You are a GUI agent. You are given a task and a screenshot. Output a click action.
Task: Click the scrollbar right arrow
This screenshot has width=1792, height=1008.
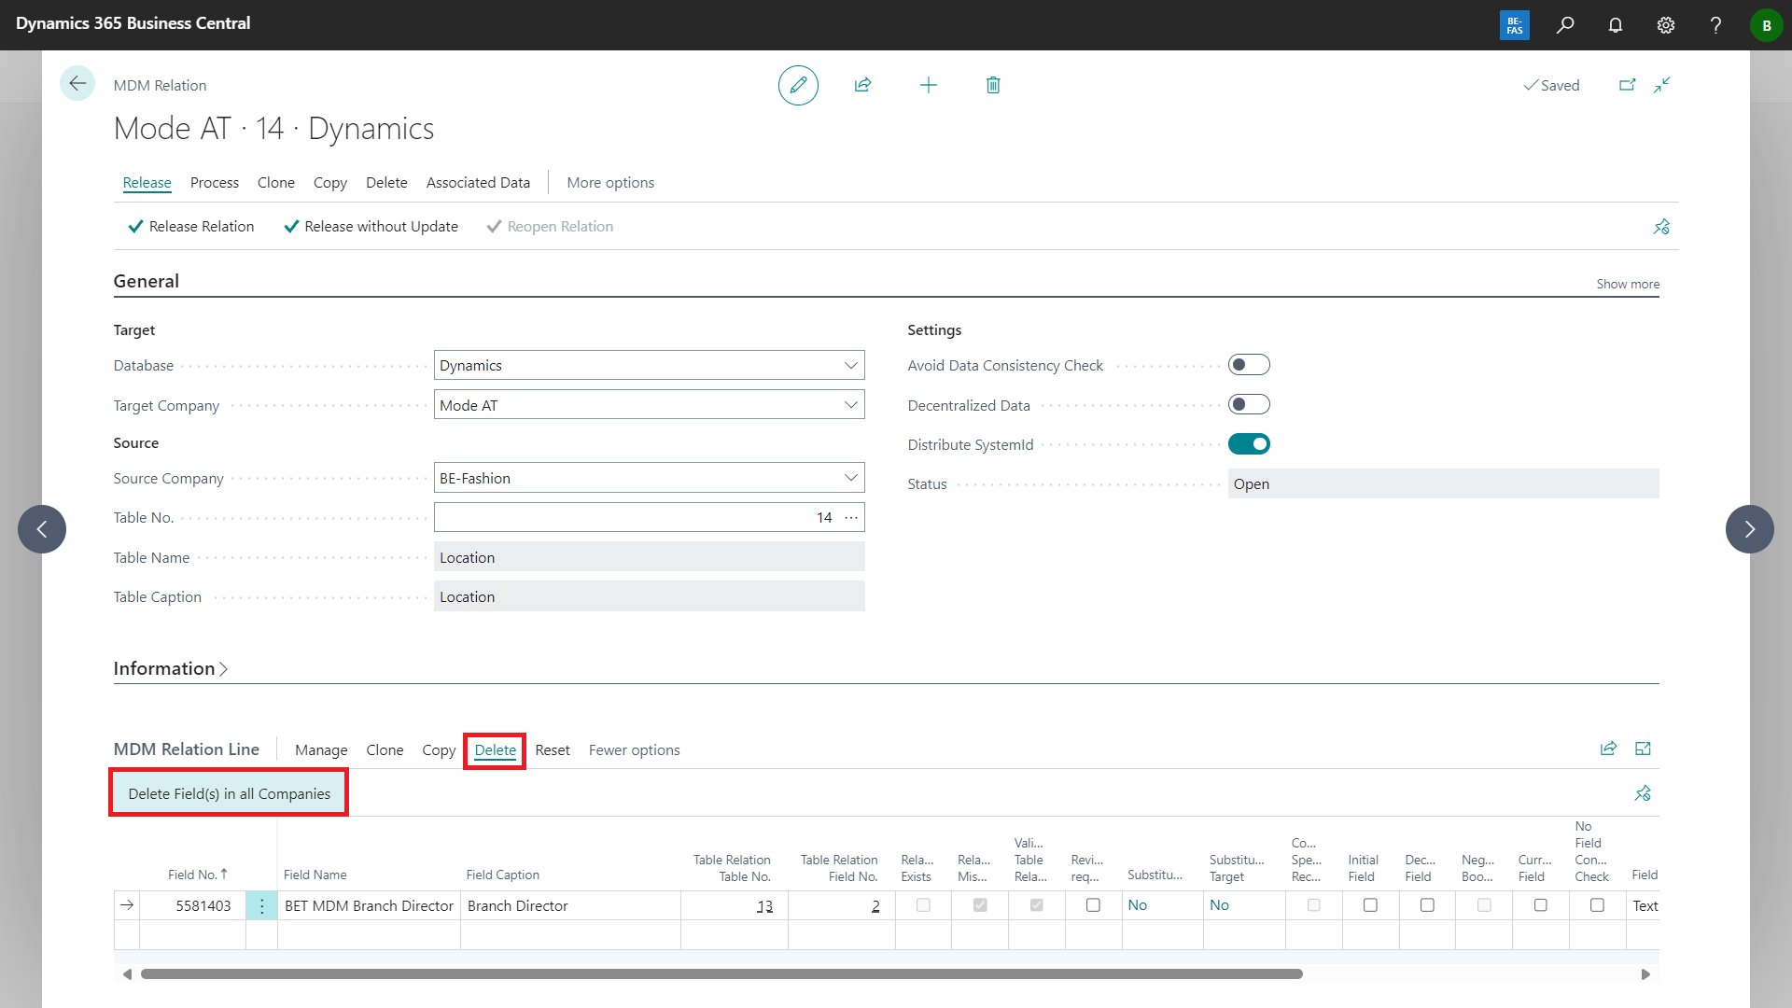pos(1645,973)
